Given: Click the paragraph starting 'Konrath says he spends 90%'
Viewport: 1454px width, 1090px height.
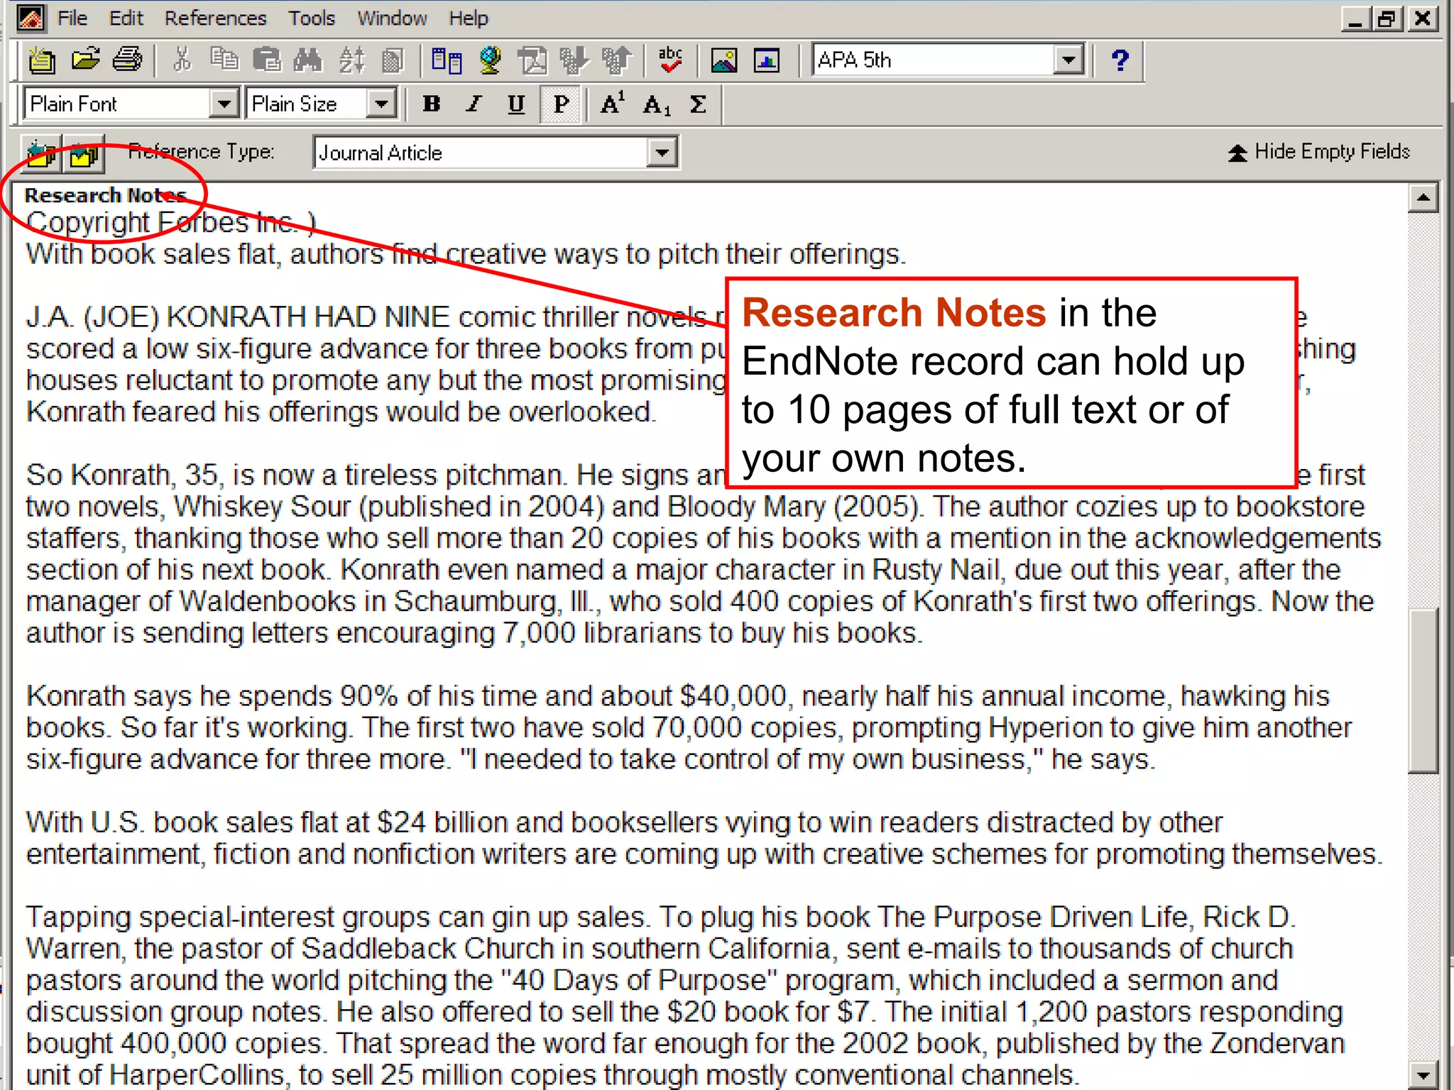Looking at the screenshot, I should tap(690, 727).
